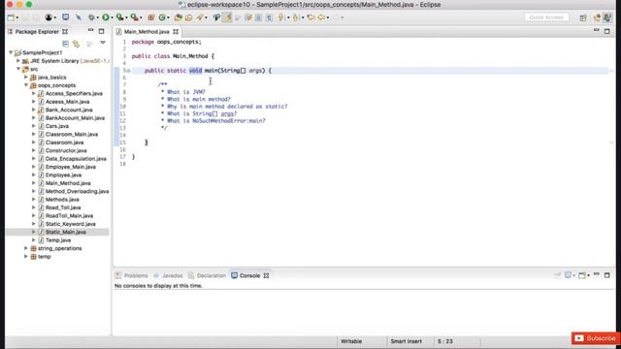Click the Skip All Breakpoints icon
621x349 pixels.
click(x=79, y=17)
